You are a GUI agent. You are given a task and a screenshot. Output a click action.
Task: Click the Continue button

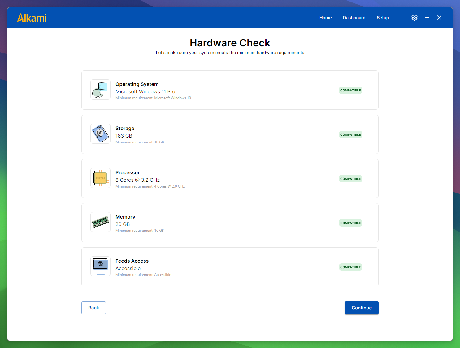pyautogui.click(x=362, y=308)
